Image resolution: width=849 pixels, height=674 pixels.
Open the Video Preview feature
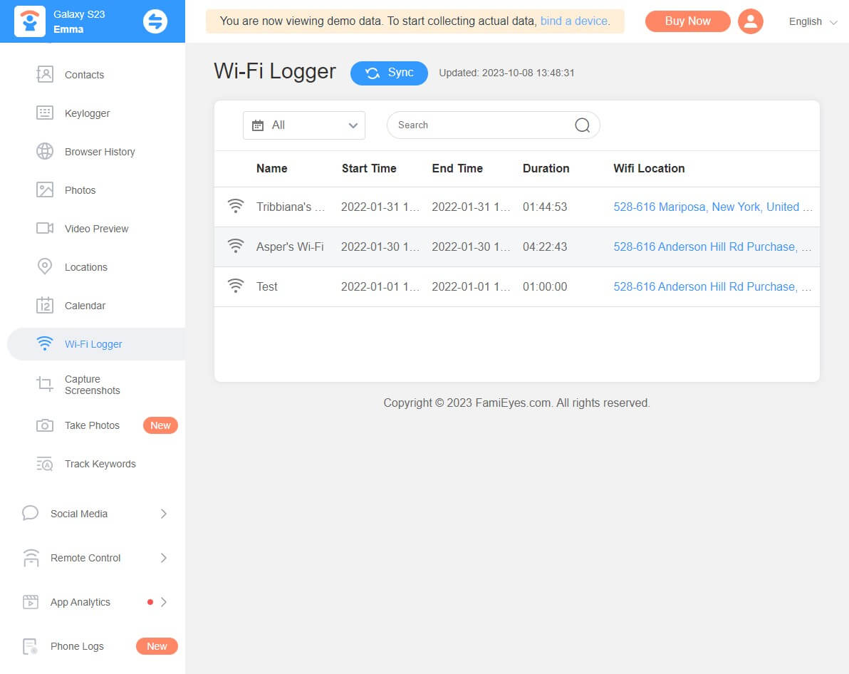point(96,228)
